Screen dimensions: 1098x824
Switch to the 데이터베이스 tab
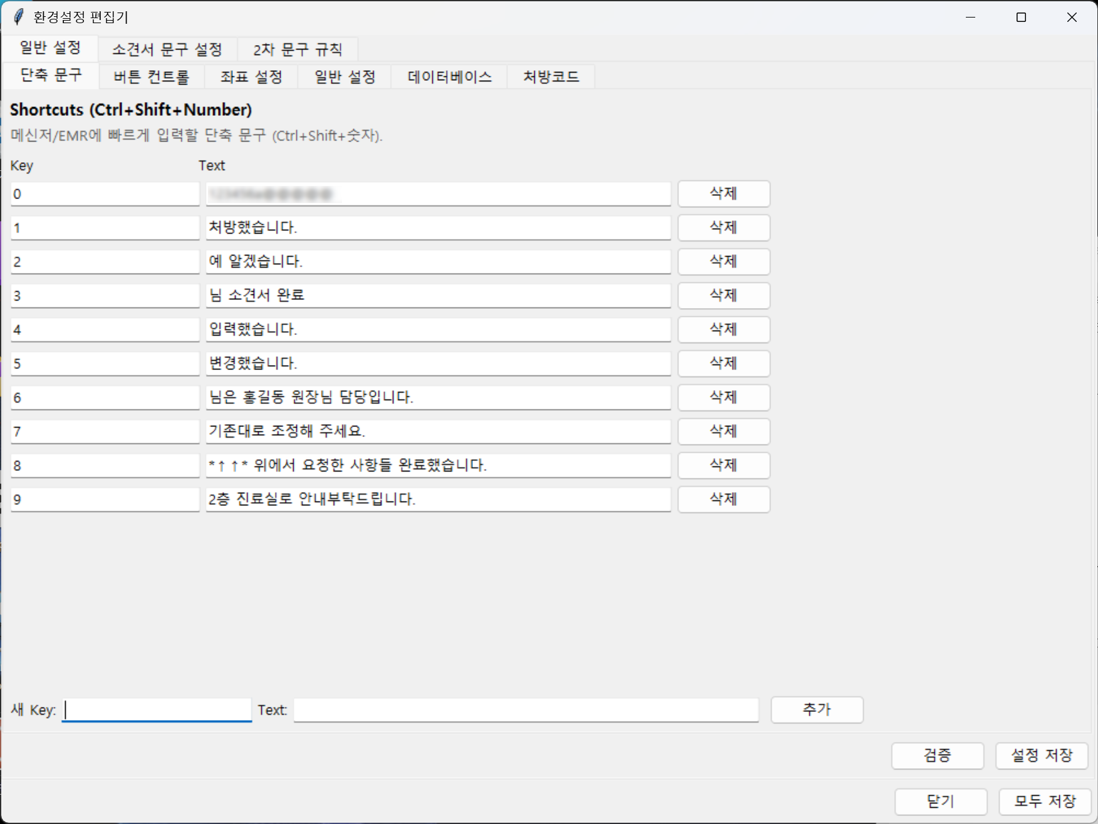pyautogui.click(x=448, y=76)
